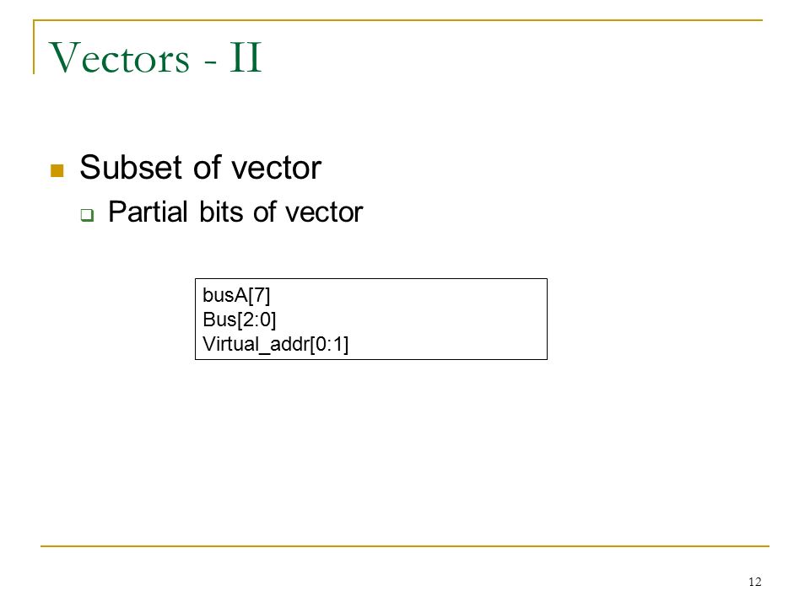810x607 pixels.
Task: Click the orange square bullet marker
Action: point(57,170)
